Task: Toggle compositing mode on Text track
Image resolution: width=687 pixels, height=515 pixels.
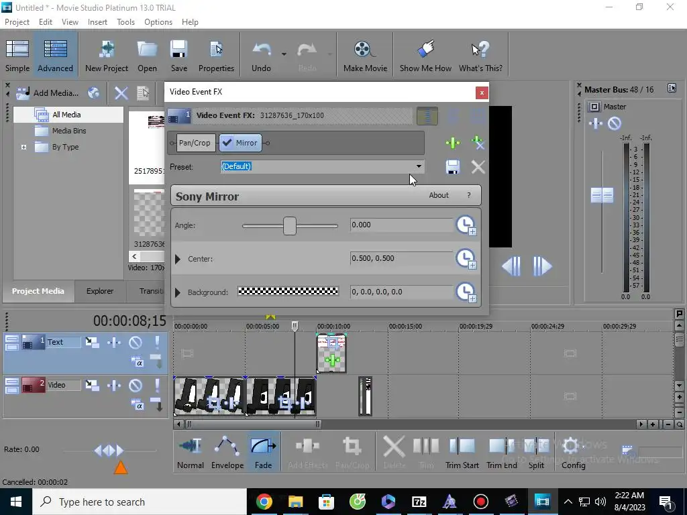Action: pos(137,361)
